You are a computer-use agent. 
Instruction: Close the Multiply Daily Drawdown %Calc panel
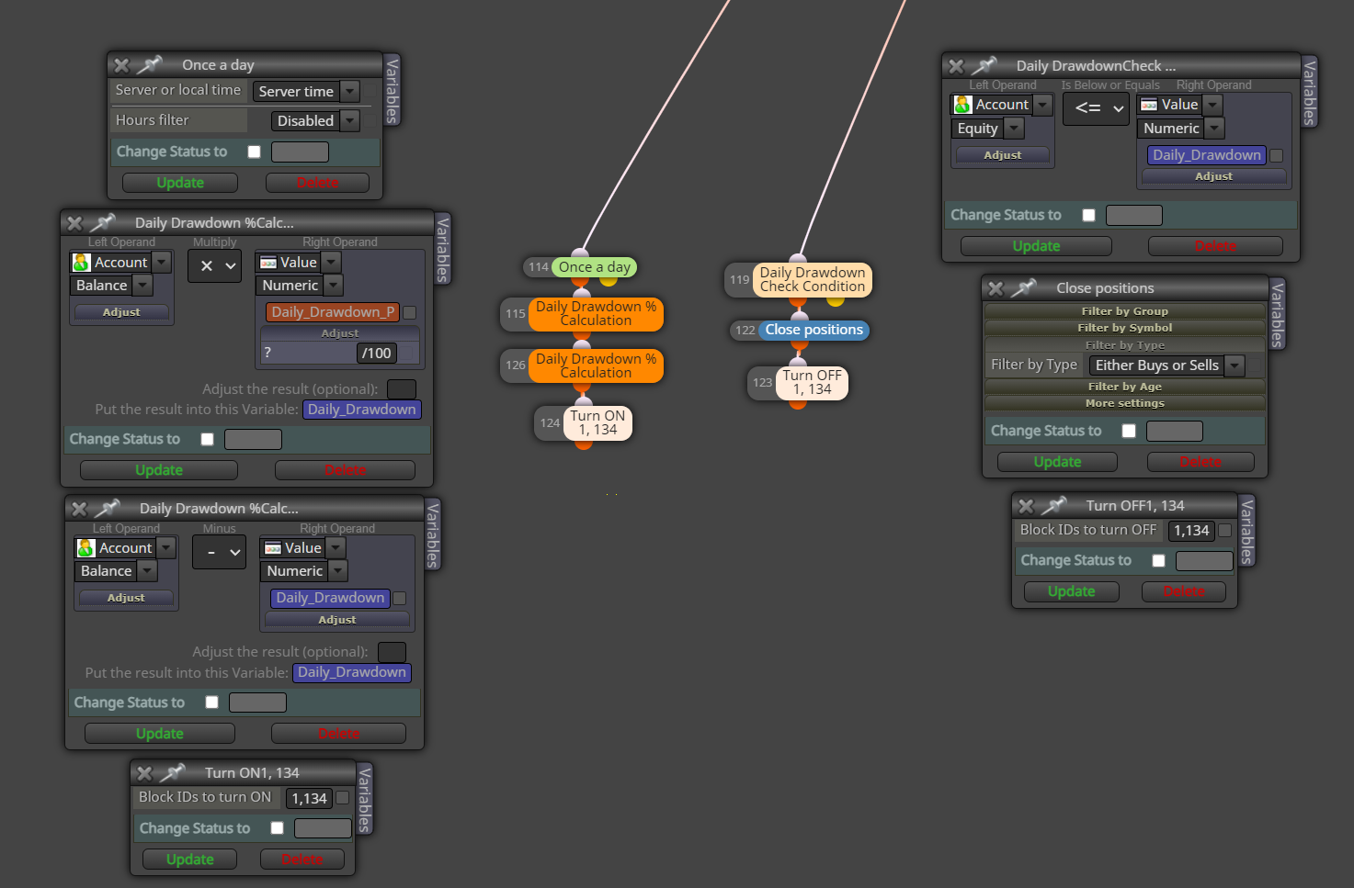pos(74,223)
